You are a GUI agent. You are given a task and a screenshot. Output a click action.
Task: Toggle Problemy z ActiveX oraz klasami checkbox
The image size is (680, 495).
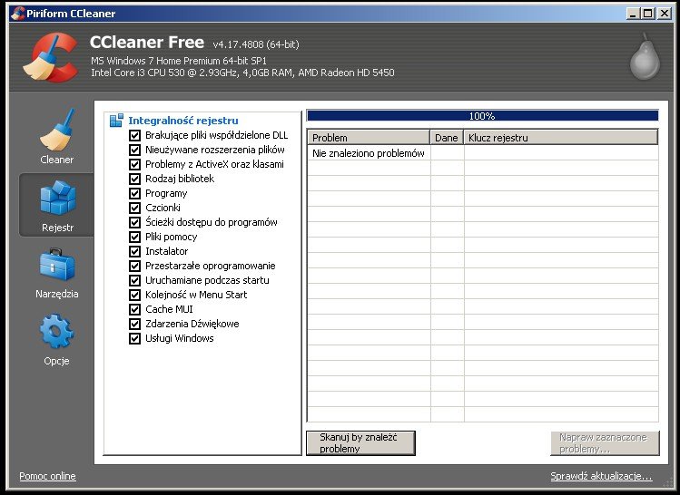[x=135, y=164]
